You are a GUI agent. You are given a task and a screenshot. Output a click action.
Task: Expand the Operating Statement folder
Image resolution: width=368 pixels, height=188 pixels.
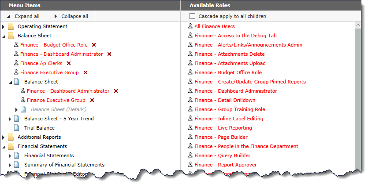4,26
